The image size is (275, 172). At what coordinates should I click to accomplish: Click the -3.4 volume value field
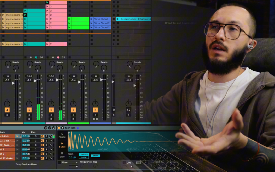click(73, 80)
